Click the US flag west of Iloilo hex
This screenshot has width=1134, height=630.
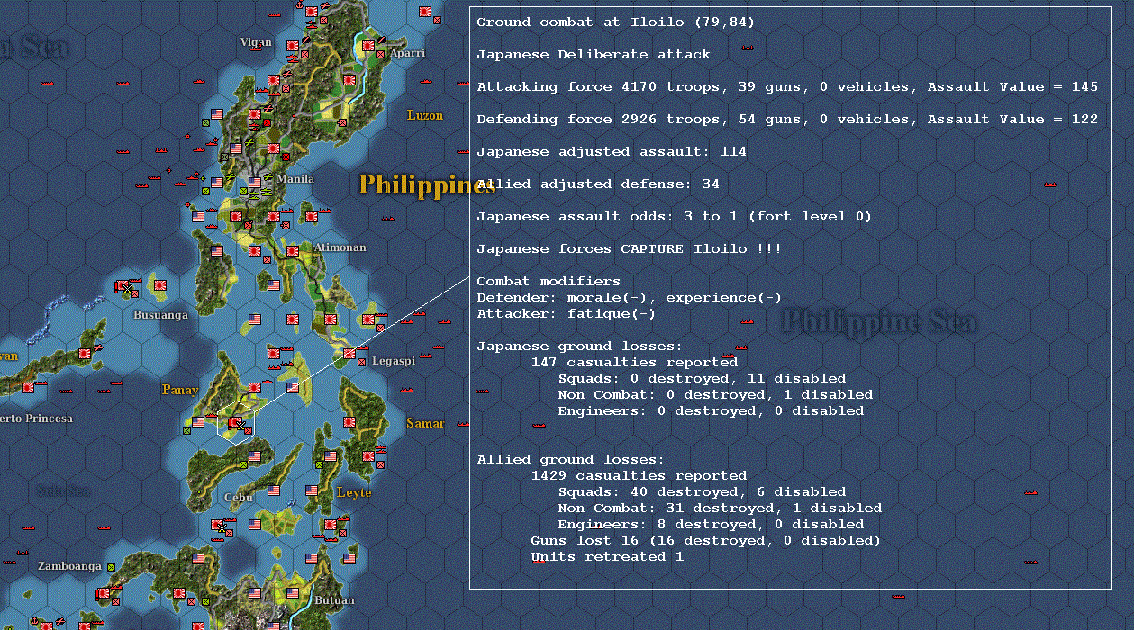[x=198, y=421]
